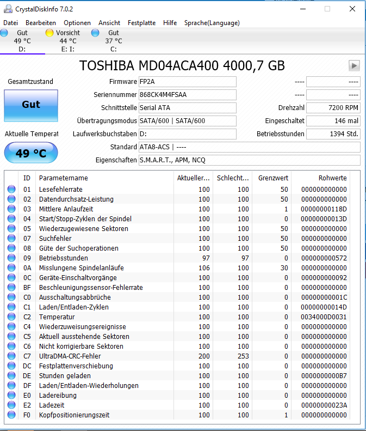Click the drive title TOSHIBA MD04ACA400 4000,7 GB
The width and height of the screenshot is (366, 431).
(182, 66)
